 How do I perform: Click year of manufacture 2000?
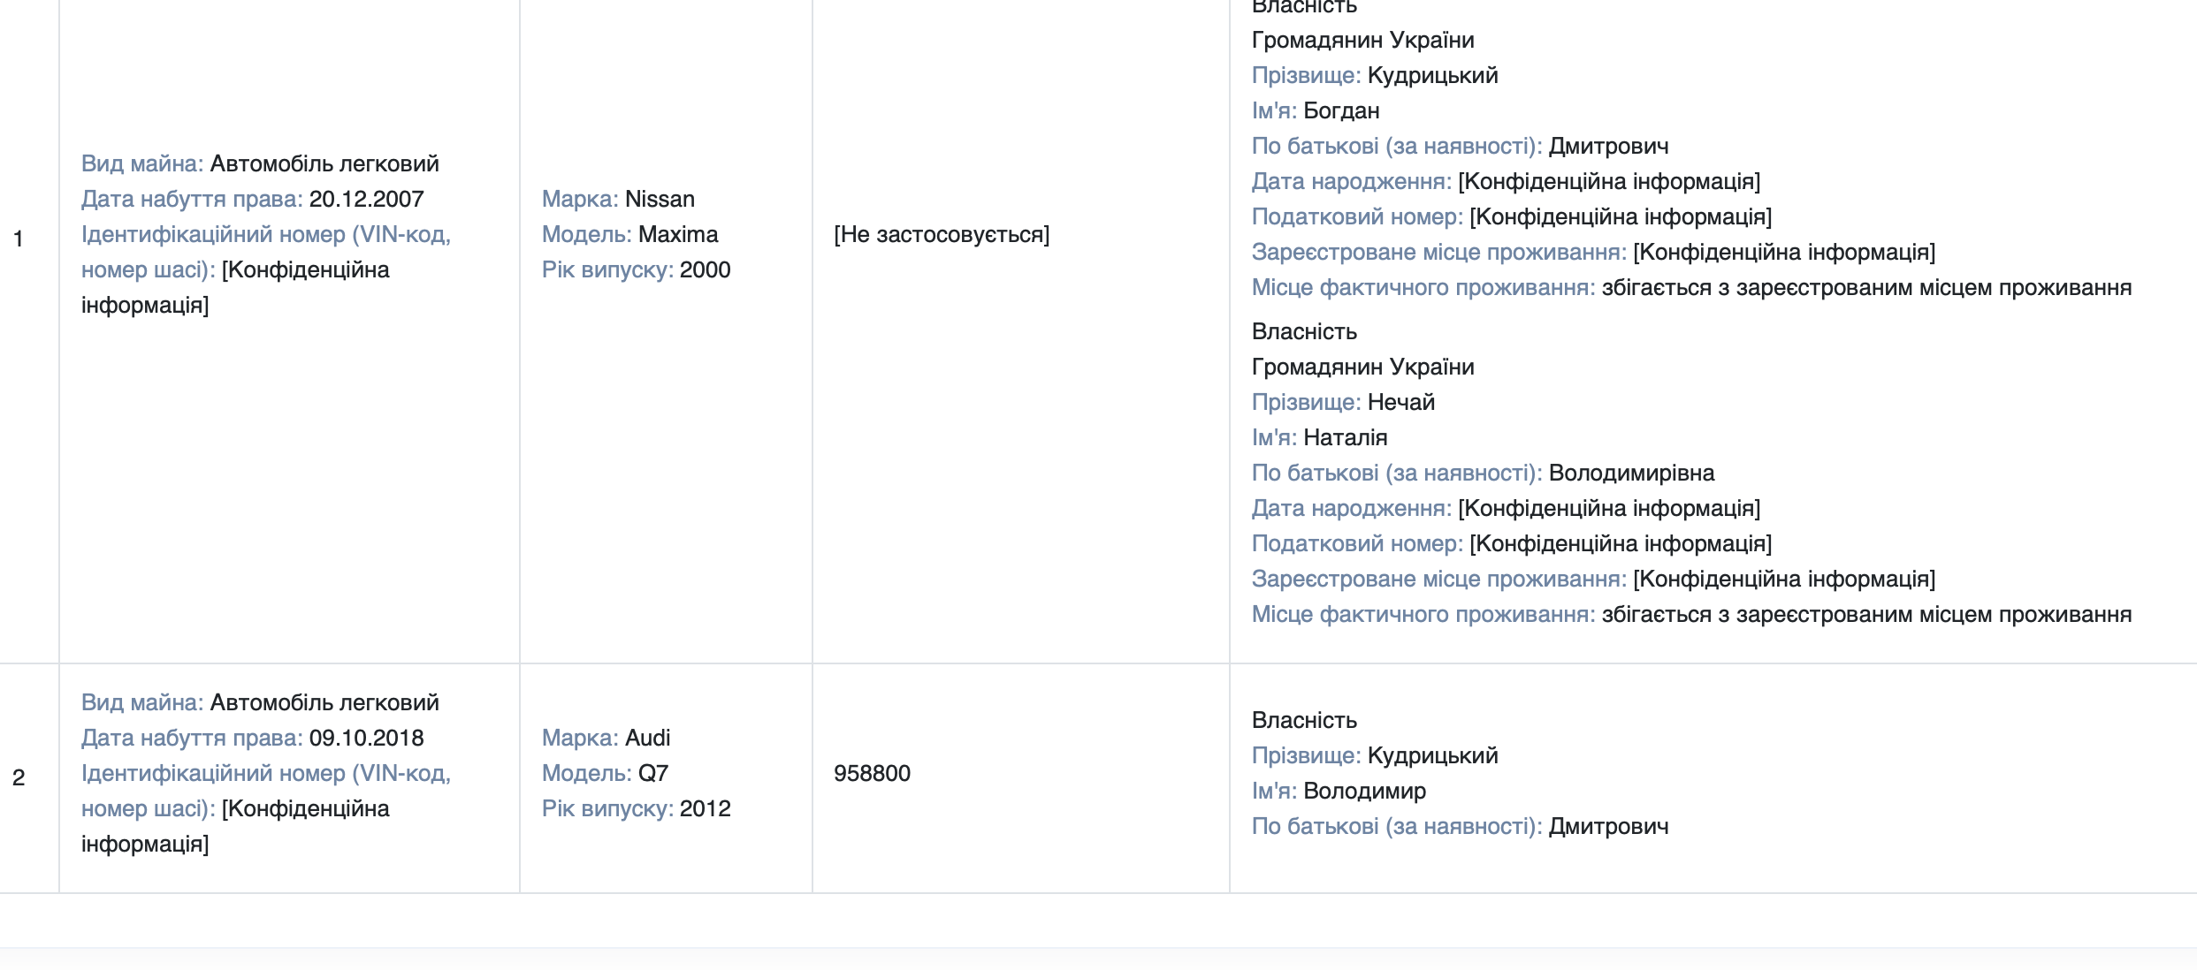(x=705, y=269)
